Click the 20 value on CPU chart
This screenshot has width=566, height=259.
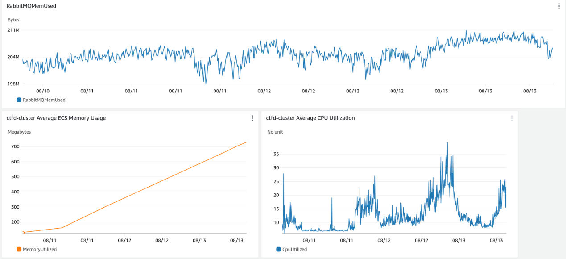(x=276, y=195)
